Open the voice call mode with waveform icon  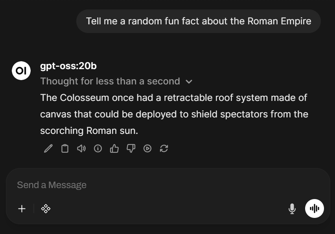(314, 208)
